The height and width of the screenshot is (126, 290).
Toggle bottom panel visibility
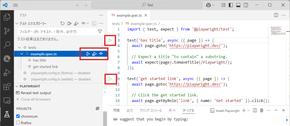238,5
